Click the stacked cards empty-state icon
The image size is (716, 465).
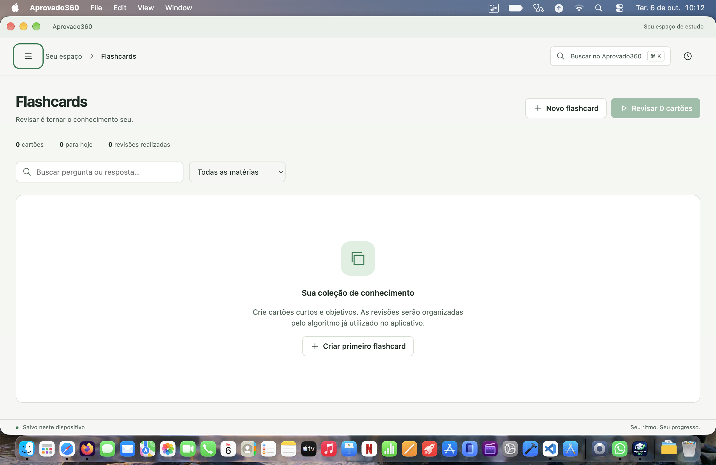(358, 258)
